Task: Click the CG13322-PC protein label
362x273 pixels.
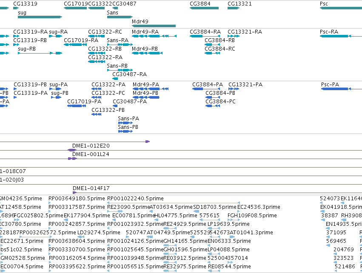Action: tap(108, 93)
